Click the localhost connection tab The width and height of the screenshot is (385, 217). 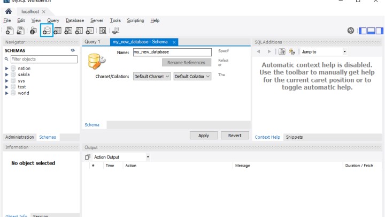pyautogui.click(x=30, y=12)
